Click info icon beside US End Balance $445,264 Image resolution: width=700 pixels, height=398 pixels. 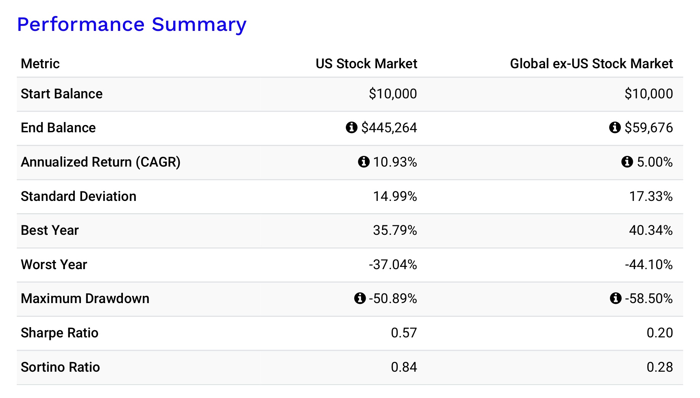pos(351,127)
